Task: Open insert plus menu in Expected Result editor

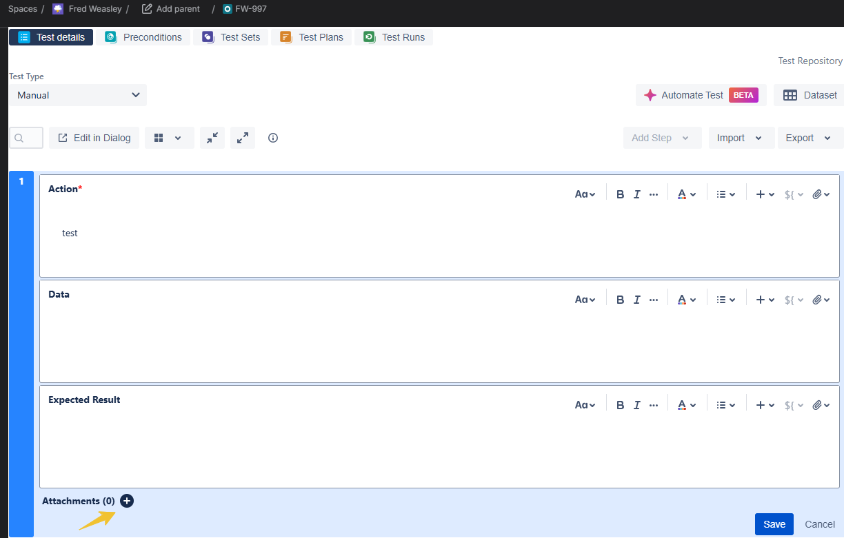Action: (765, 405)
